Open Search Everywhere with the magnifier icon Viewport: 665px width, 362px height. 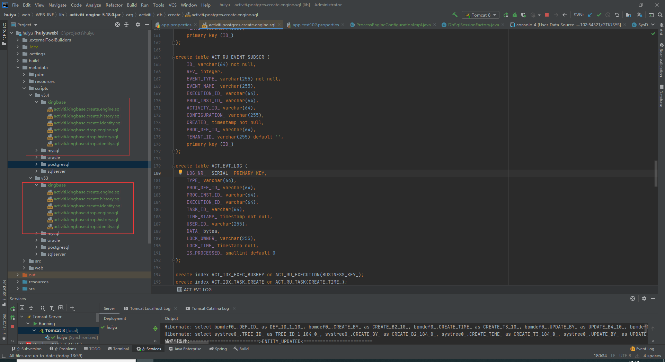coord(660,15)
